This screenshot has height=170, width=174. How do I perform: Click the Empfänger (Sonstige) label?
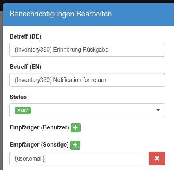pos(39,145)
